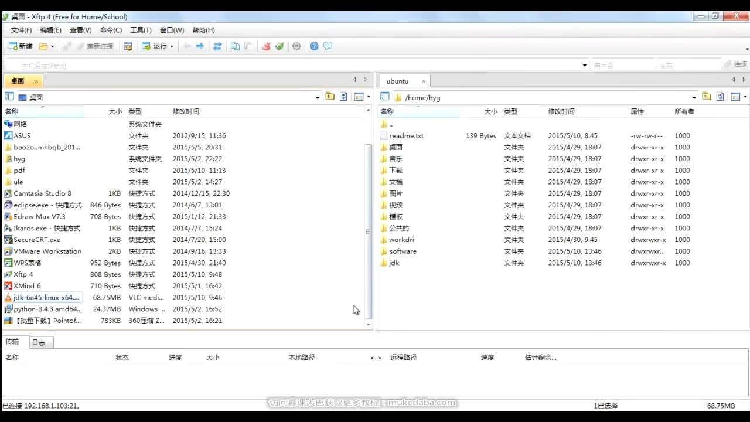Refresh the remote /home/hyg listing

pos(720,97)
